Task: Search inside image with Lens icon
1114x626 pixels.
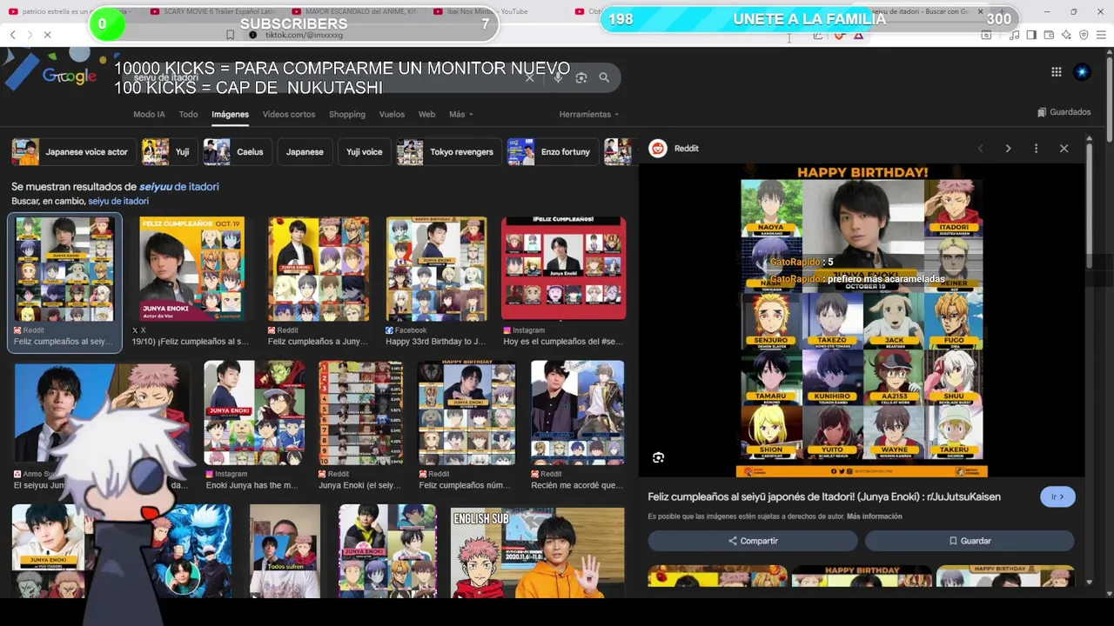Action: (x=658, y=457)
